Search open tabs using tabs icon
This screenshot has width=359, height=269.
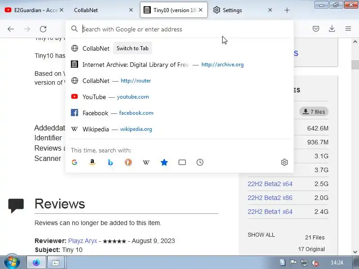click(x=182, y=162)
